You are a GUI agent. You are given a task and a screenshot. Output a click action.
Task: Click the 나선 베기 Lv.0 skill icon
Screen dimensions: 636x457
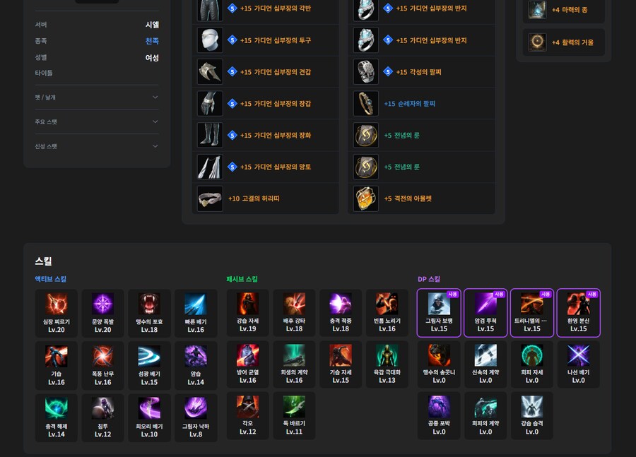click(578, 364)
